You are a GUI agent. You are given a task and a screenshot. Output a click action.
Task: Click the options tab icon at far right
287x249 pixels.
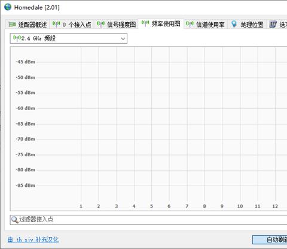point(273,25)
